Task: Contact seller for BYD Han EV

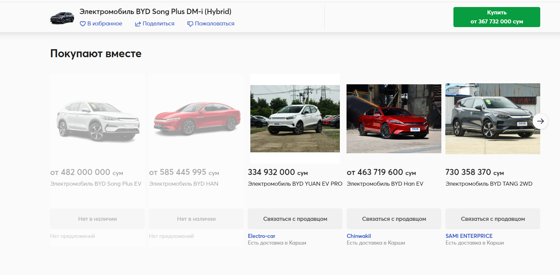Action: click(394, 219)
